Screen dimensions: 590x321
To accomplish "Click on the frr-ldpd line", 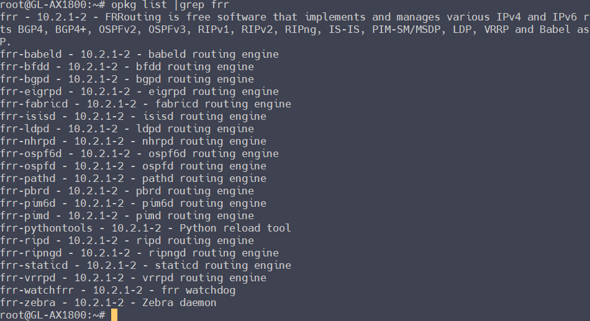I will coord(127,129).
